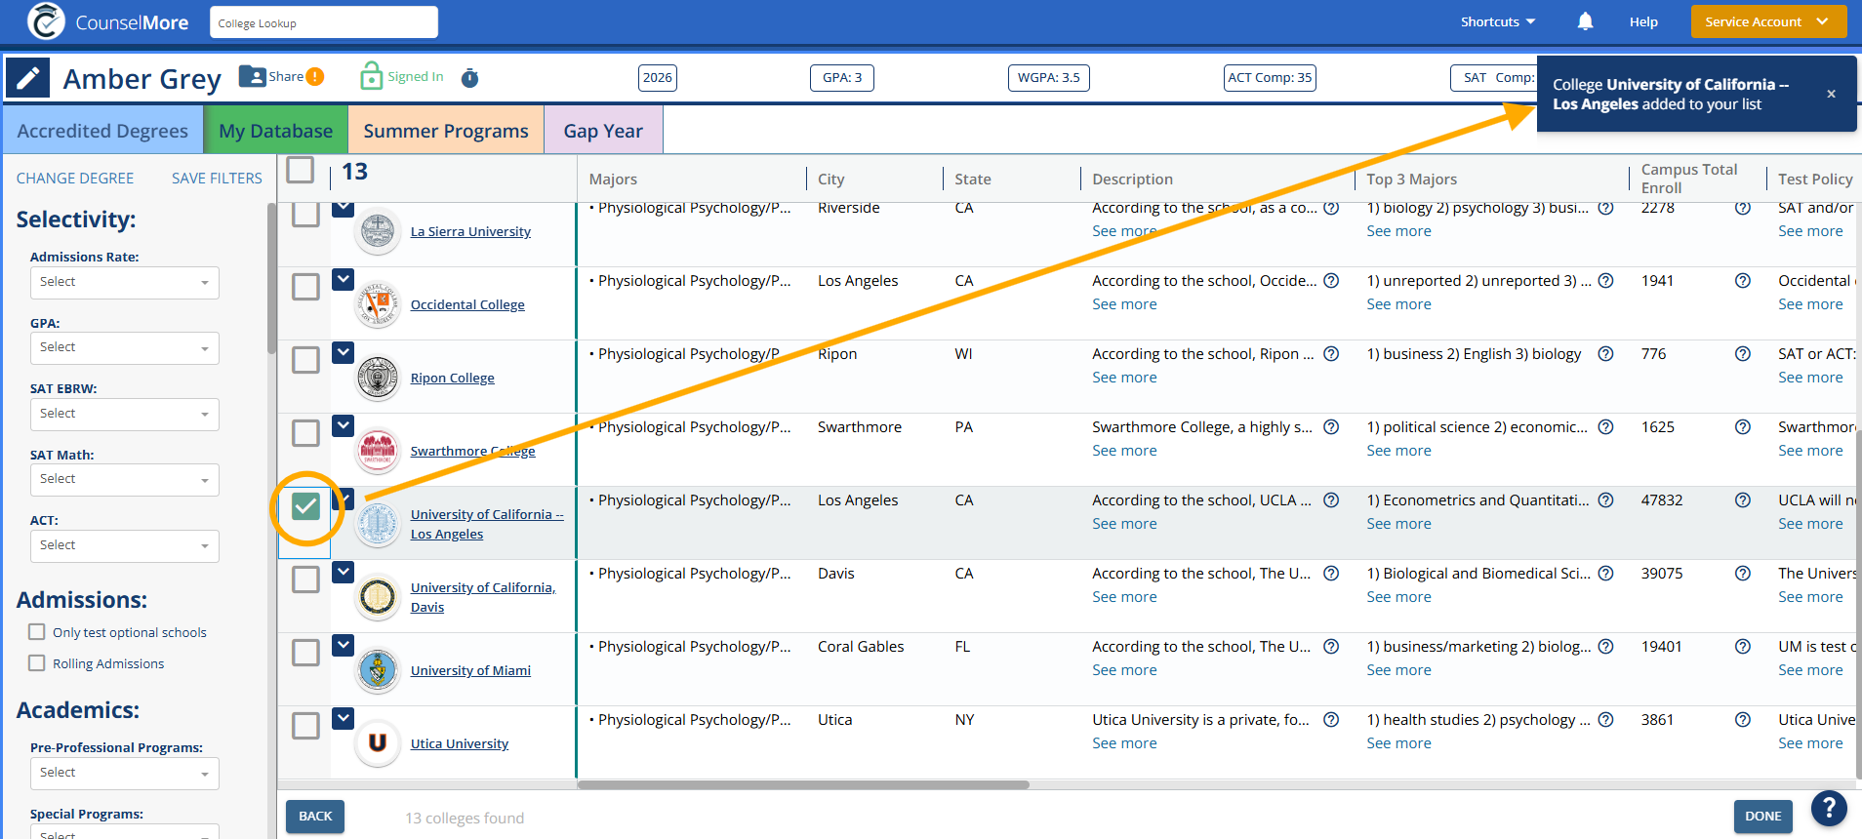Open description help icon for Swarthmore College
Screen dimensions: 1862x839
[x=1331, y=427]
